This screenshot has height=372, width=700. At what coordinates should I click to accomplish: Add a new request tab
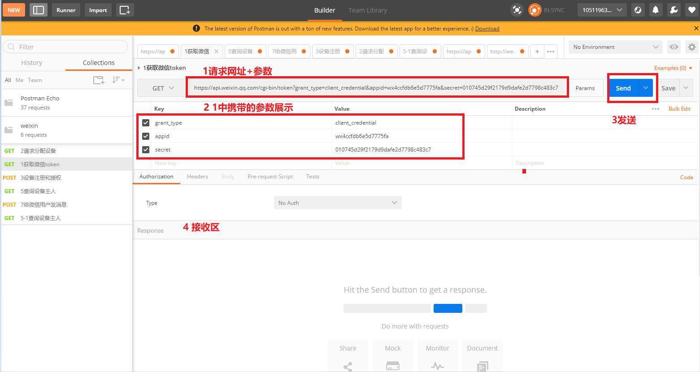(x=537, y=51)
